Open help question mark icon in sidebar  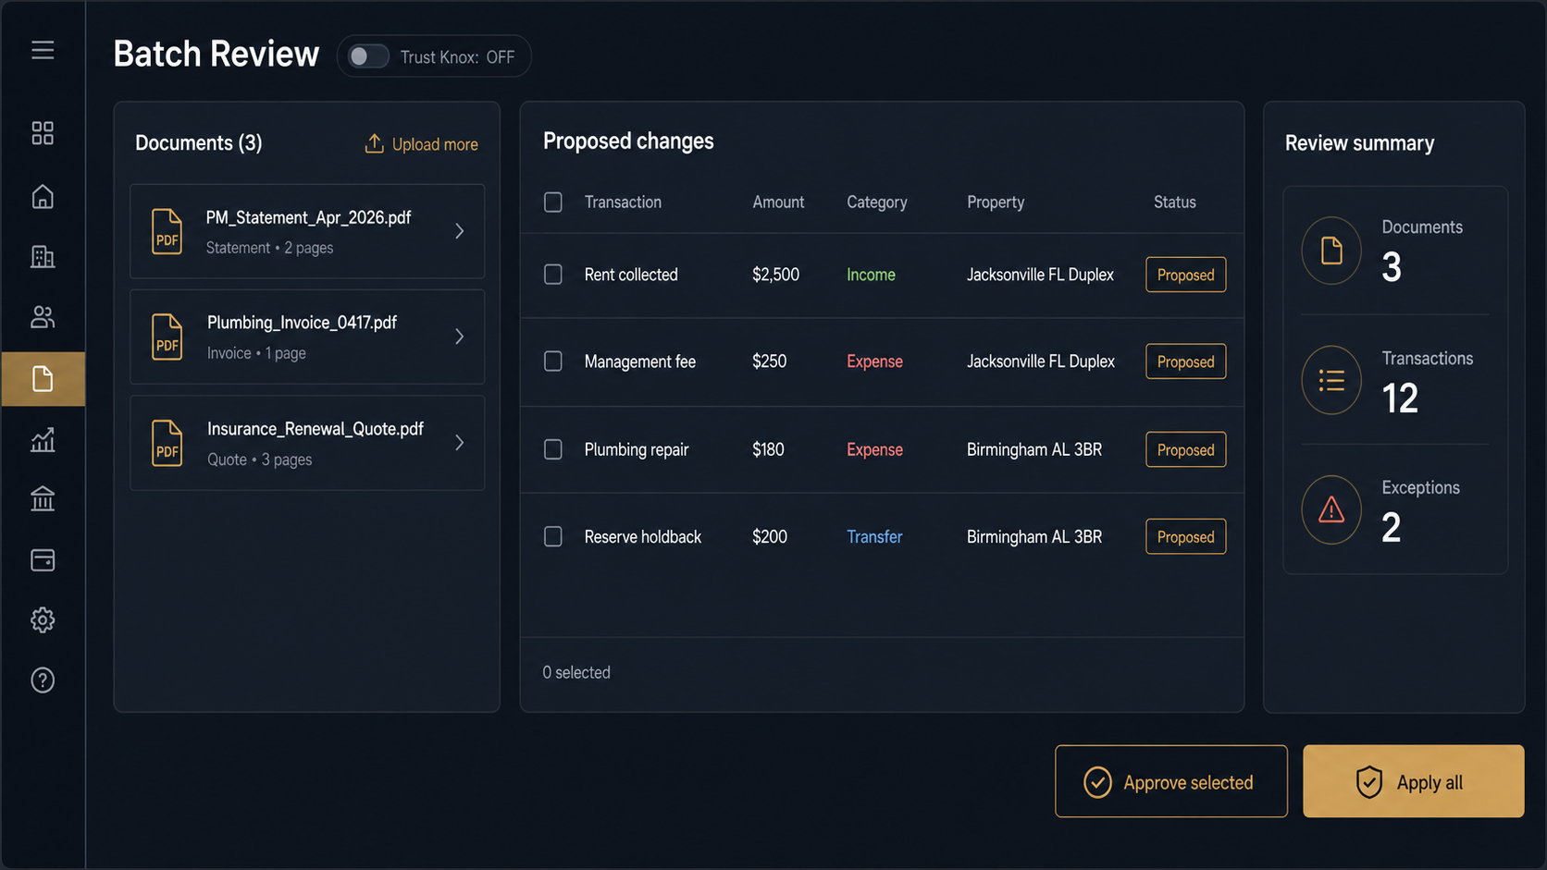point(43,680)
